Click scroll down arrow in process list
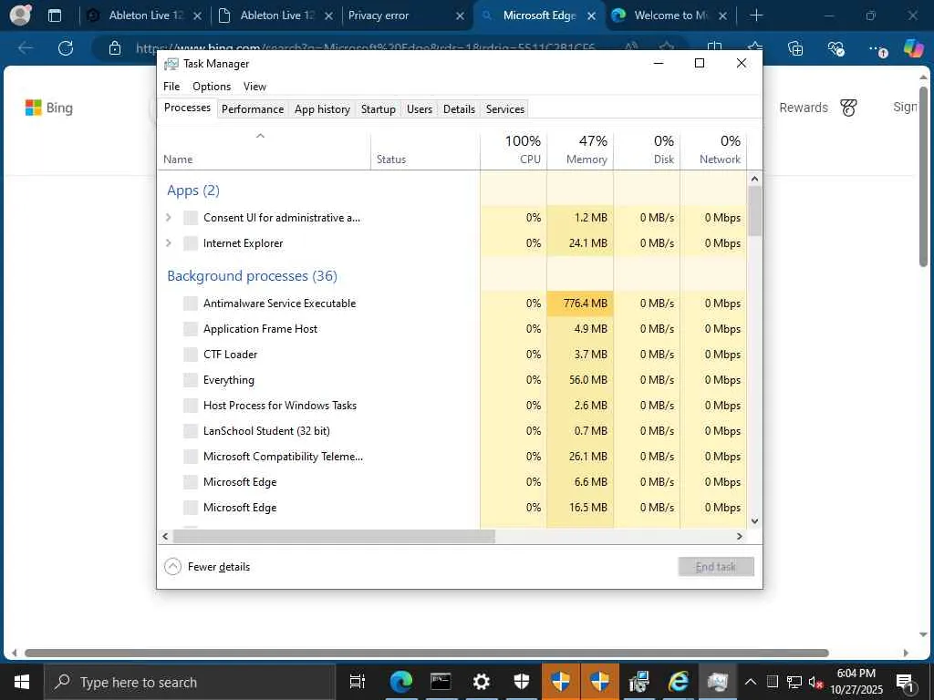Screen dimensions: 934x700 [754, 521]
